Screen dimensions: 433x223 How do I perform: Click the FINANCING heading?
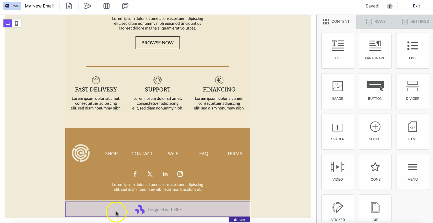pos(219,90)
